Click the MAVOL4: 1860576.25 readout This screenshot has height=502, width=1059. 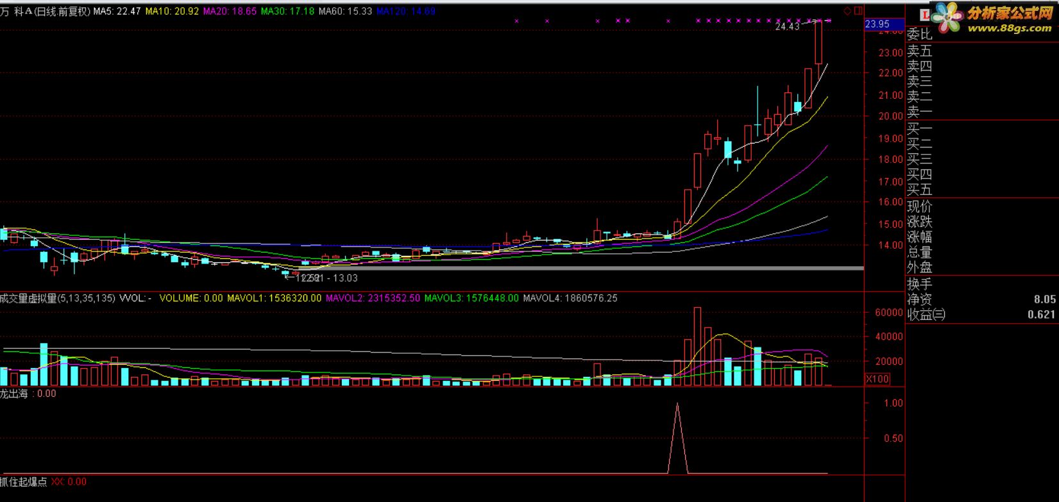[570, 298]
